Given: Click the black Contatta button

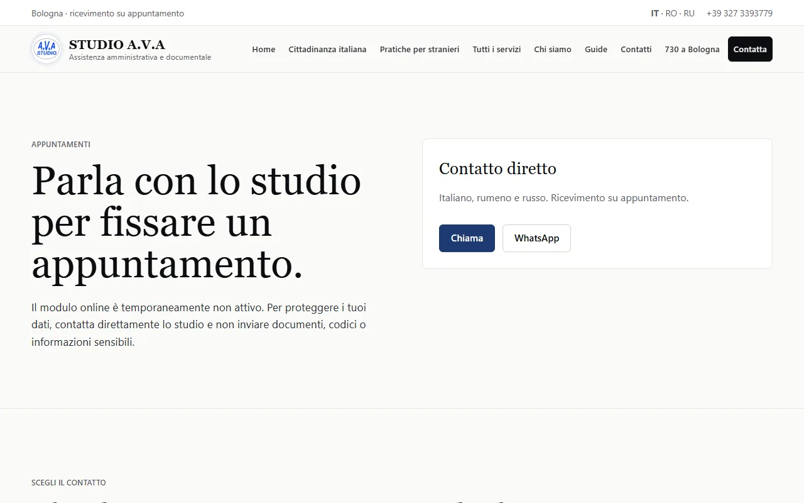Looking at the screenshot, I should (x=750, y=49).
